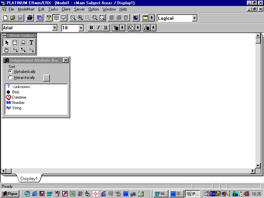Open the ERwin Toolbox system menu button
264x198 pixels.
4,36
